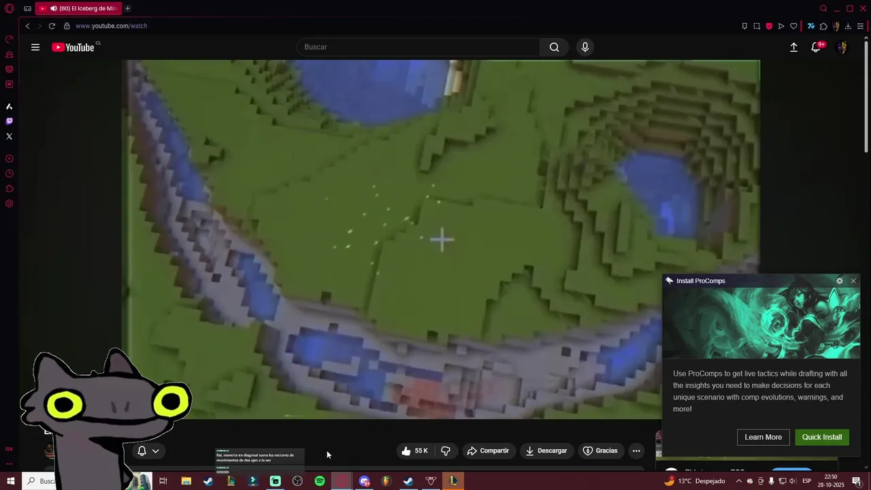Open Task View in taskbar
Viewport: 871px width, 490px height.
(x=163, y=481)
